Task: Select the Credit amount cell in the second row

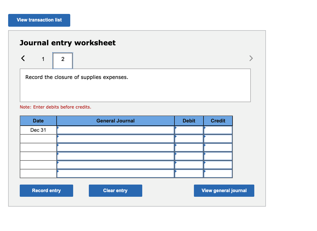Action: [218, 138]
